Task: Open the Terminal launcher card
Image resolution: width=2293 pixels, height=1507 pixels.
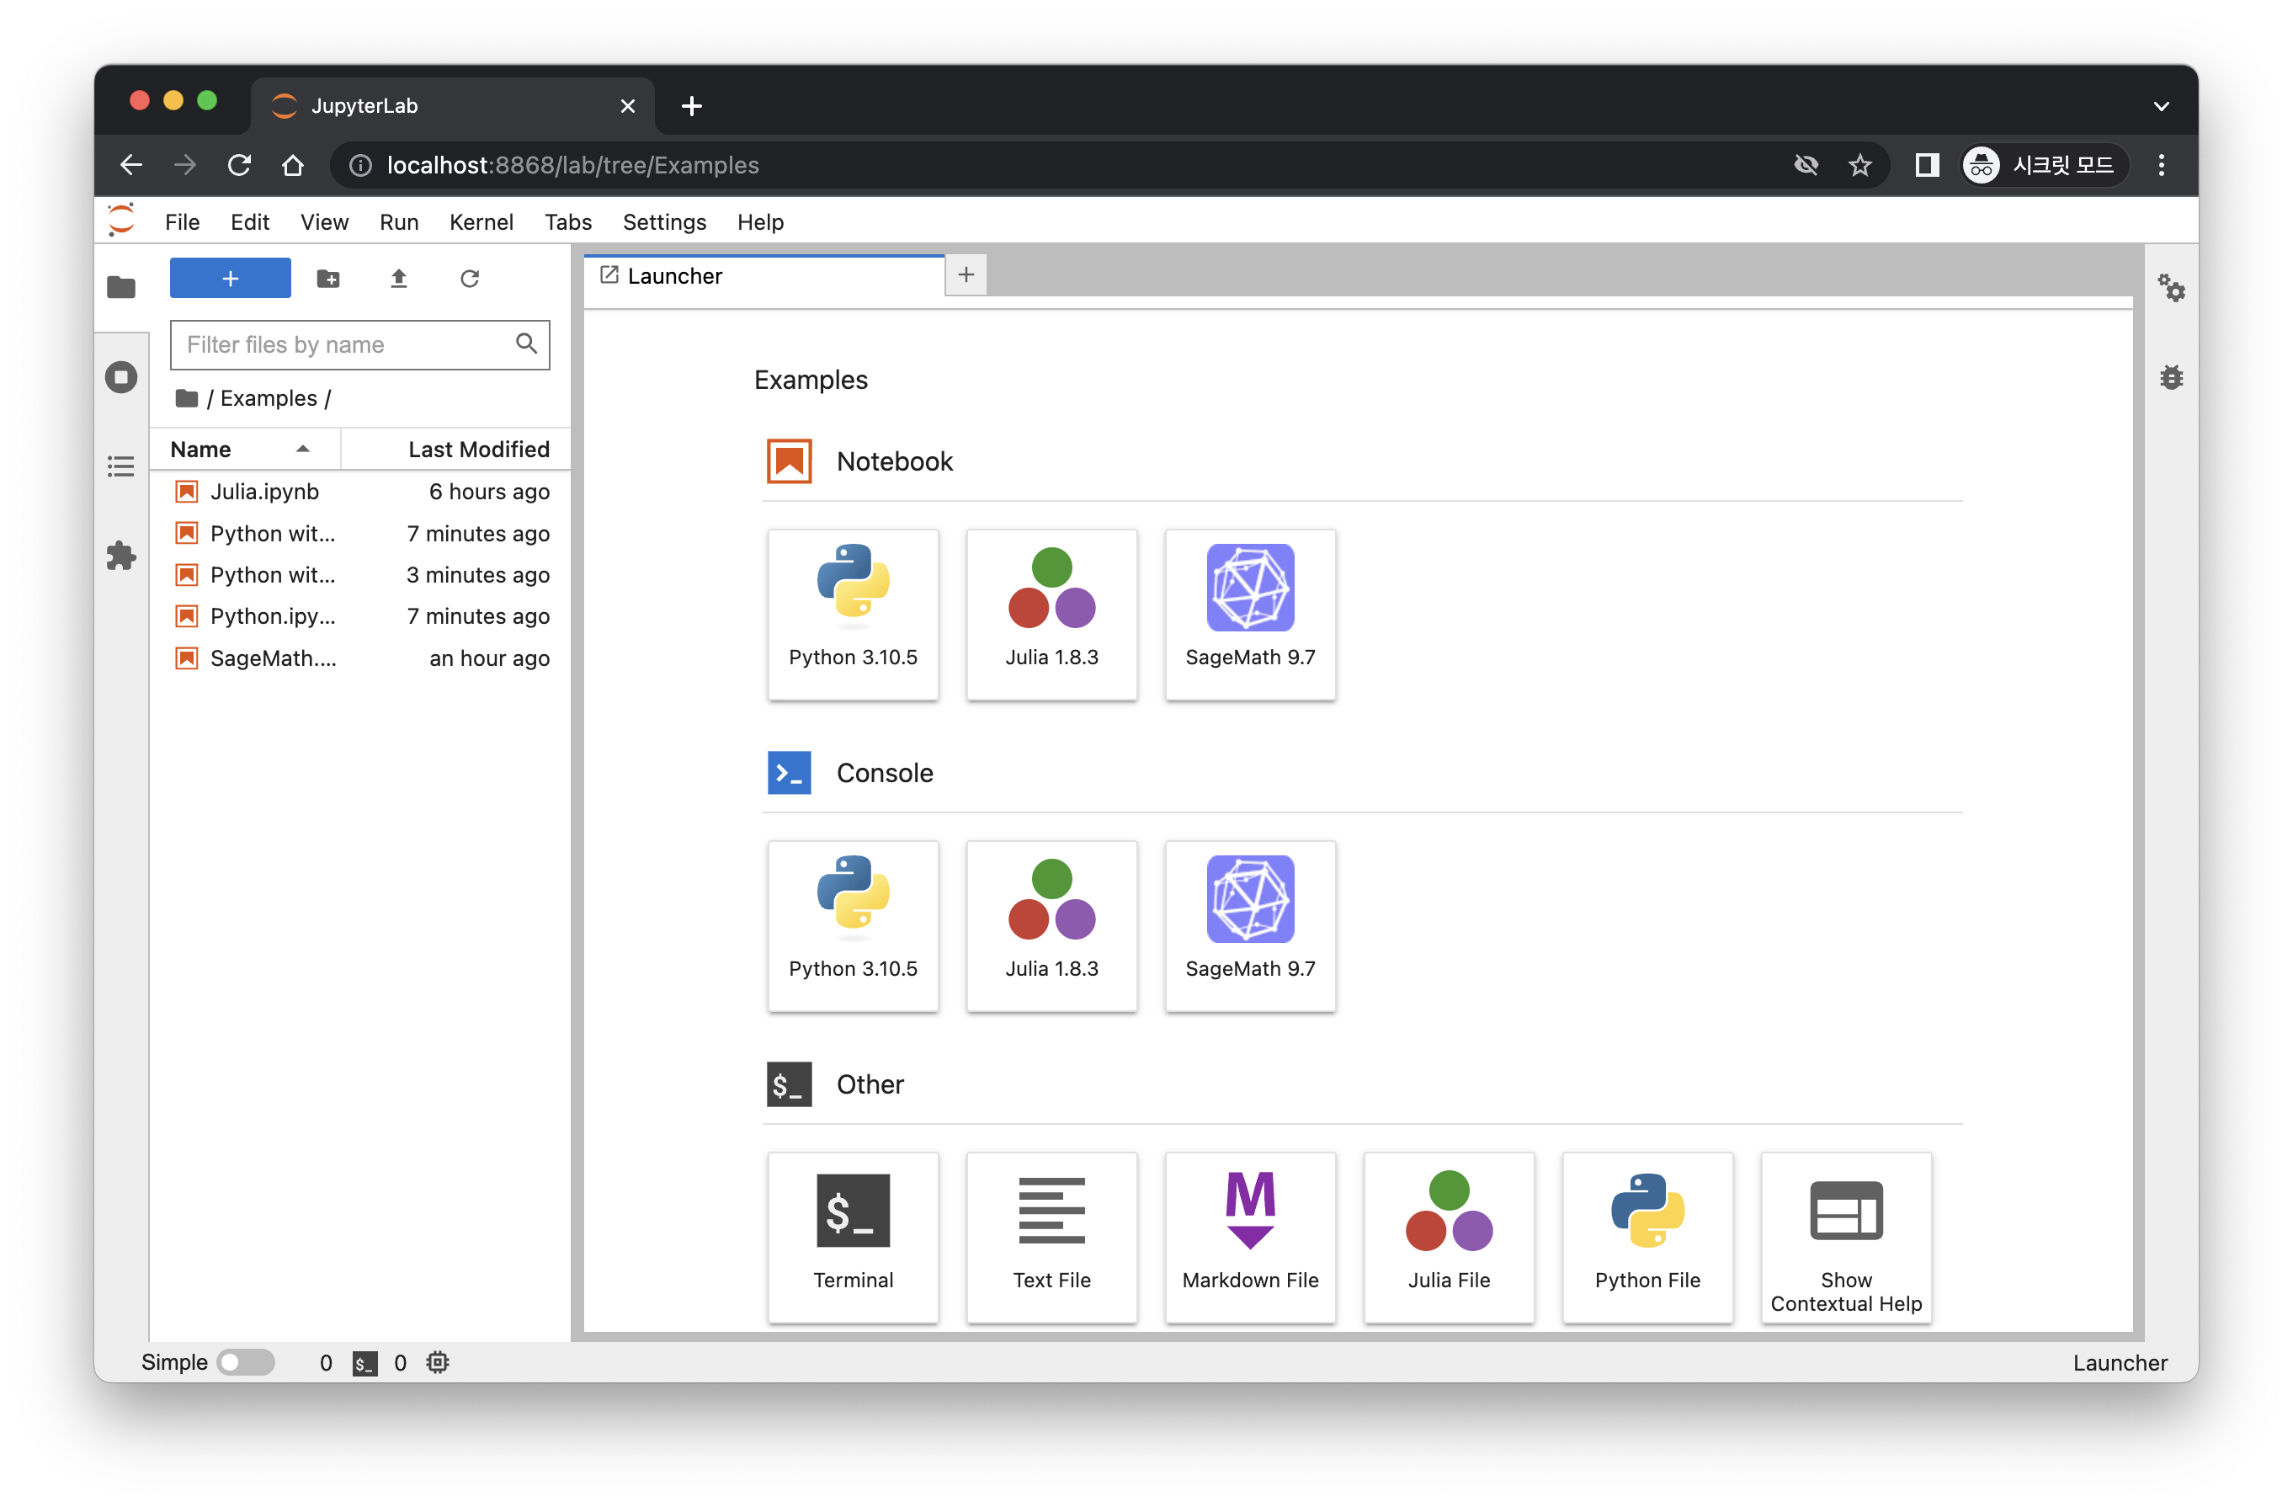Action: [853, 1236]
